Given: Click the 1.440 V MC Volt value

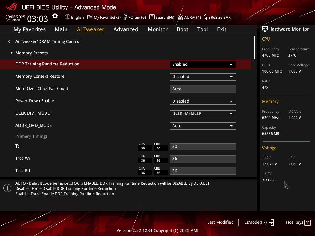Looking at the screenshot, I should [x=294, y=118].
